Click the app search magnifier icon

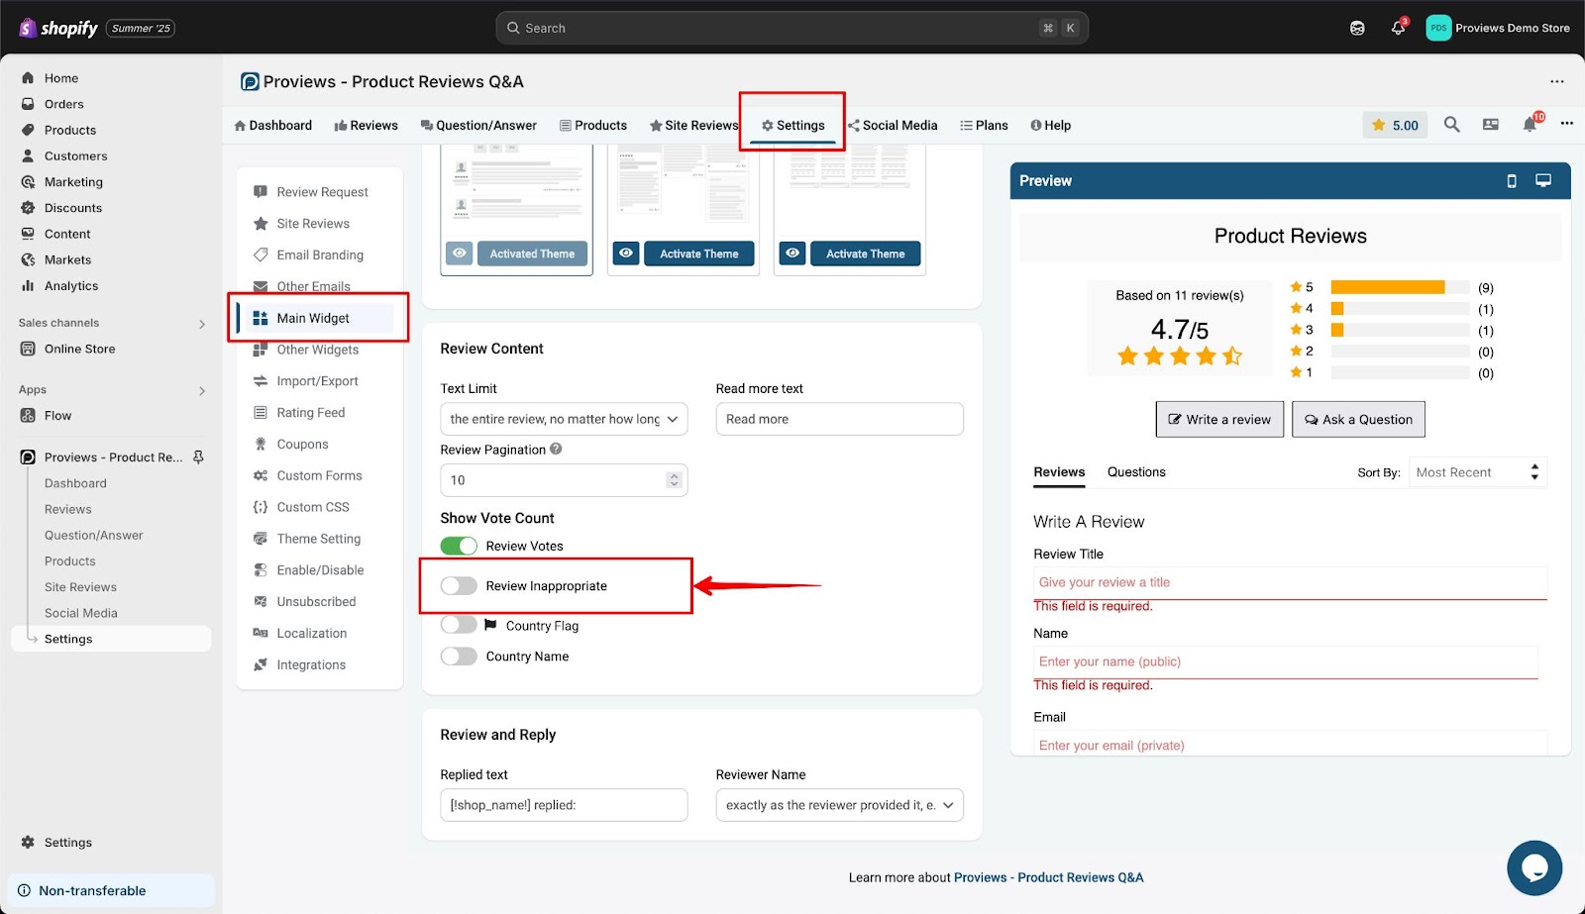(1451, 125)
